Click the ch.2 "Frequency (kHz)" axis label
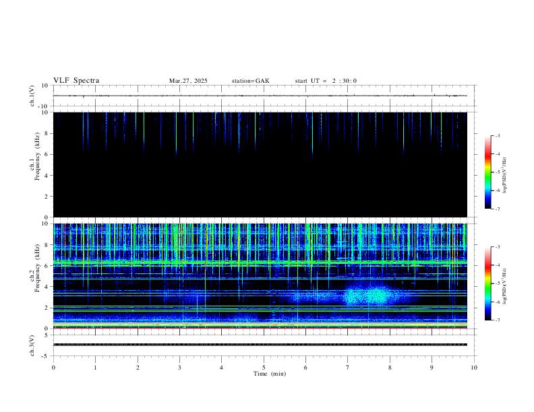This screenshot has width=534, height=412. pos(37,268)
